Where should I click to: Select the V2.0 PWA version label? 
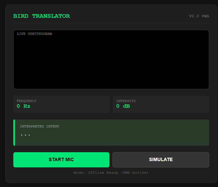tap(199, 16)
